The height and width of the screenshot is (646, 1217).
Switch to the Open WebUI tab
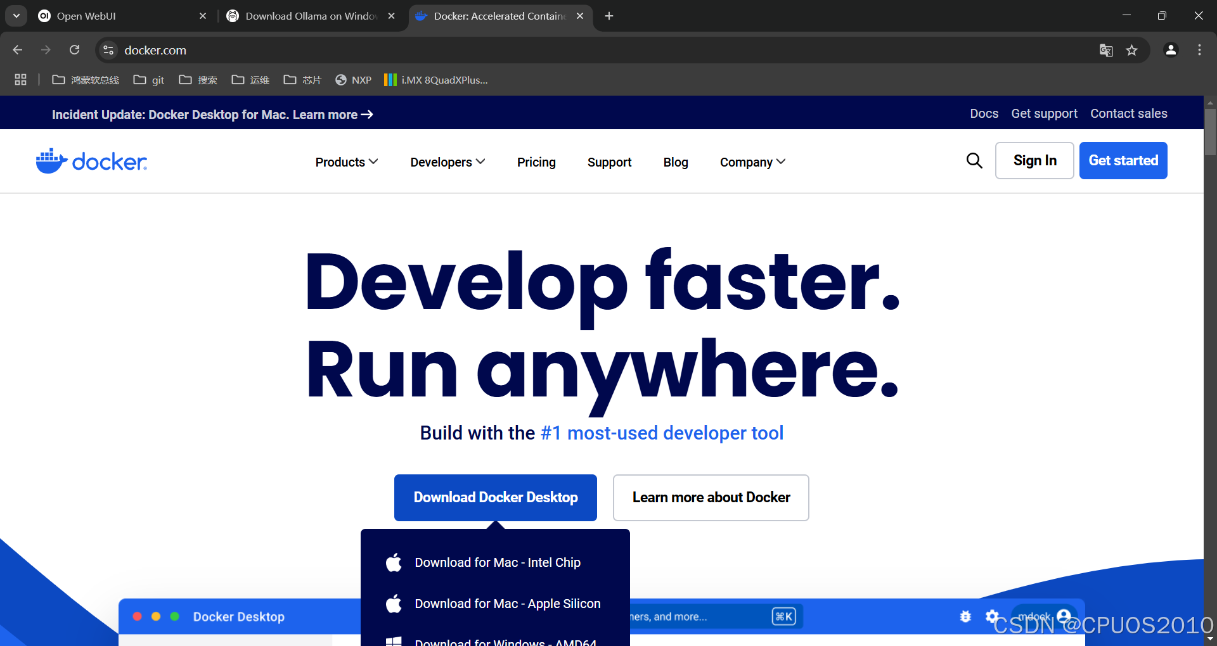click(122, 16)
